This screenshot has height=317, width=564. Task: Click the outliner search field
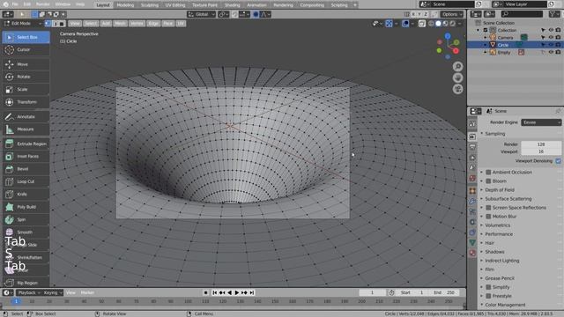point(522,14)
